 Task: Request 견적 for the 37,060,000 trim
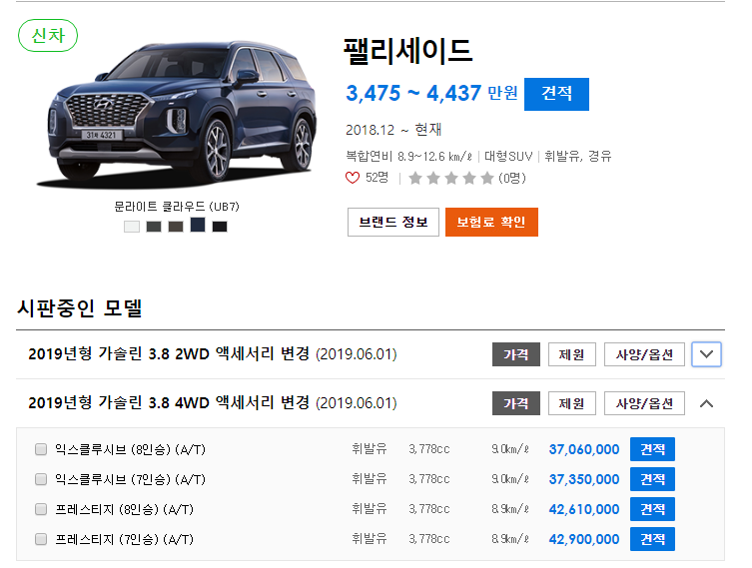652,449
